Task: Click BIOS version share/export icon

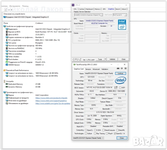Action: coord(116,87)
